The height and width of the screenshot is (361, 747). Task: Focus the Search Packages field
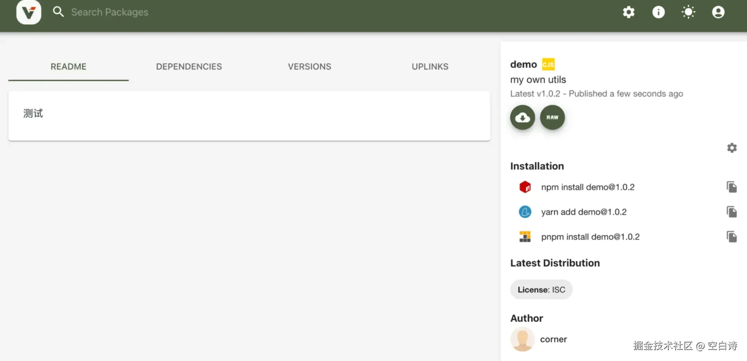tap(110, 12)
